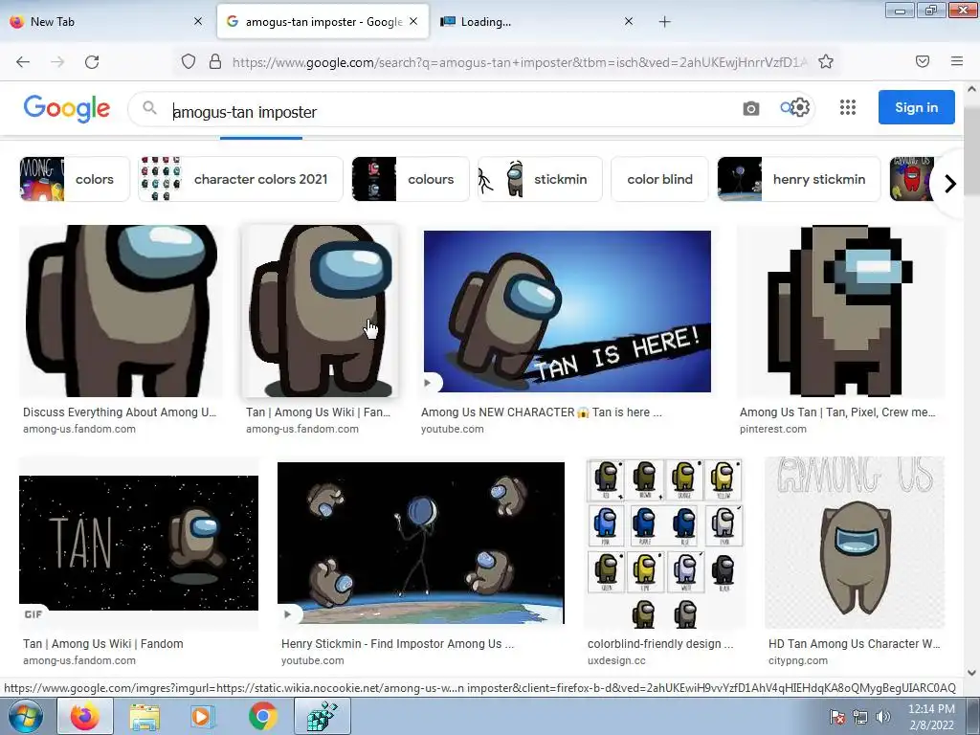Screen dimensions: 980x735
Task: Switch to the New Tab tab
Action: 106,21
